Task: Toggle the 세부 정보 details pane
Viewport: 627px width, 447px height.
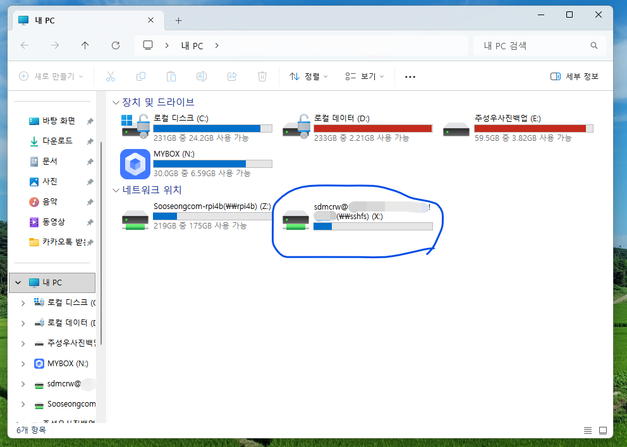Action: [574, 76]
